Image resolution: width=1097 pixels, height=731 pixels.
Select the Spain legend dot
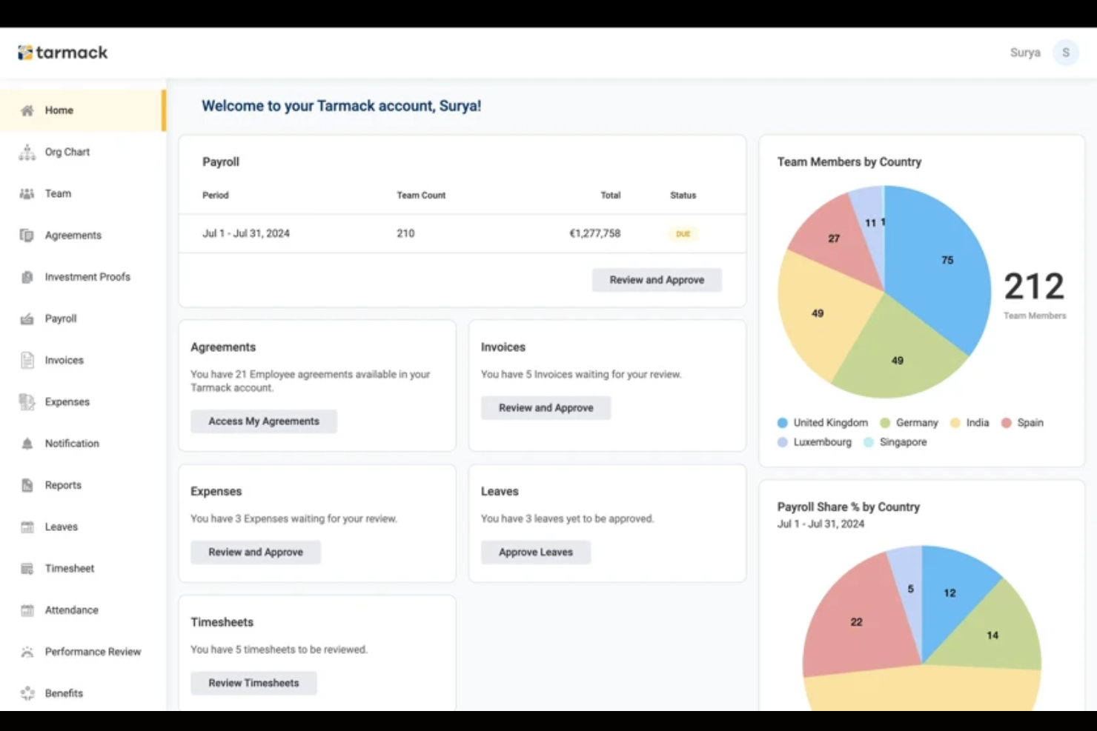[x=1007, y=423]
